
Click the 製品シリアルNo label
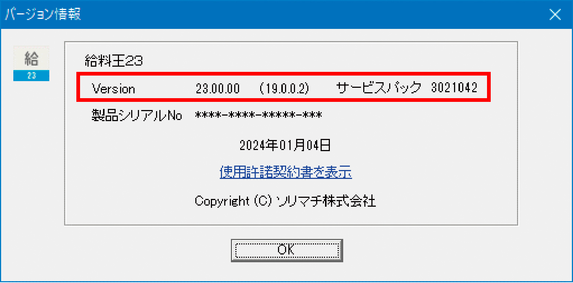pyautogui.click(x=137, y=116)
